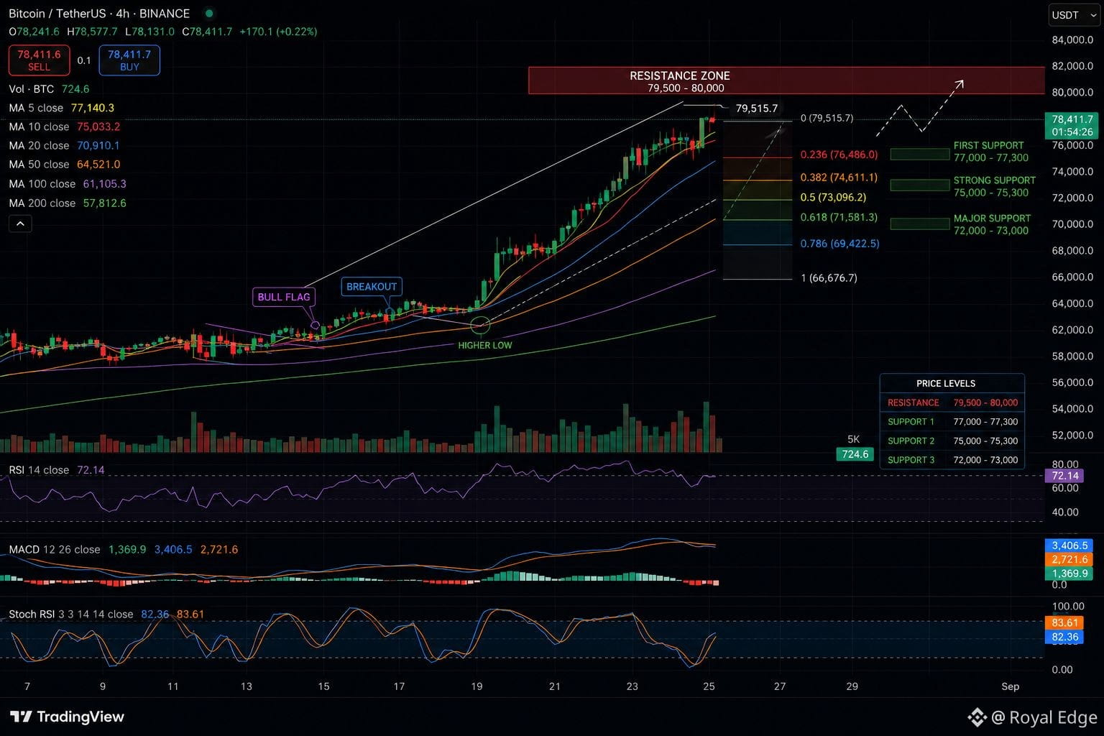Click the 19 date label on the time axis
The width and height of the screenshot is (1104, 736).
(477, 686)
